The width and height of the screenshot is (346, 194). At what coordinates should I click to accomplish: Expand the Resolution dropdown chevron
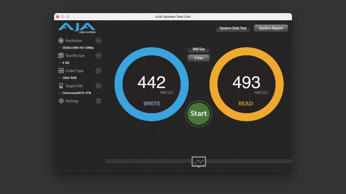pos(98,40)
